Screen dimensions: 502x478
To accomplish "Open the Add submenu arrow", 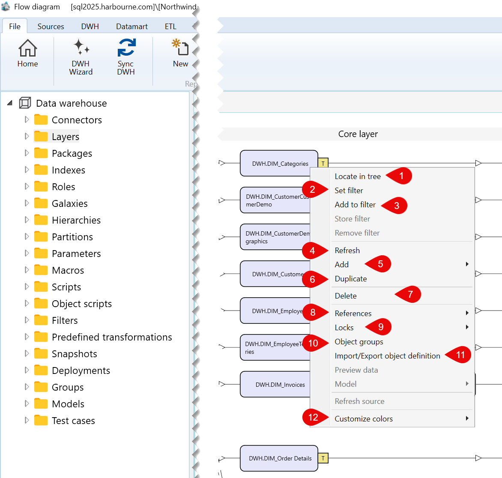I will pyautogui.click(x=467, y=264).
